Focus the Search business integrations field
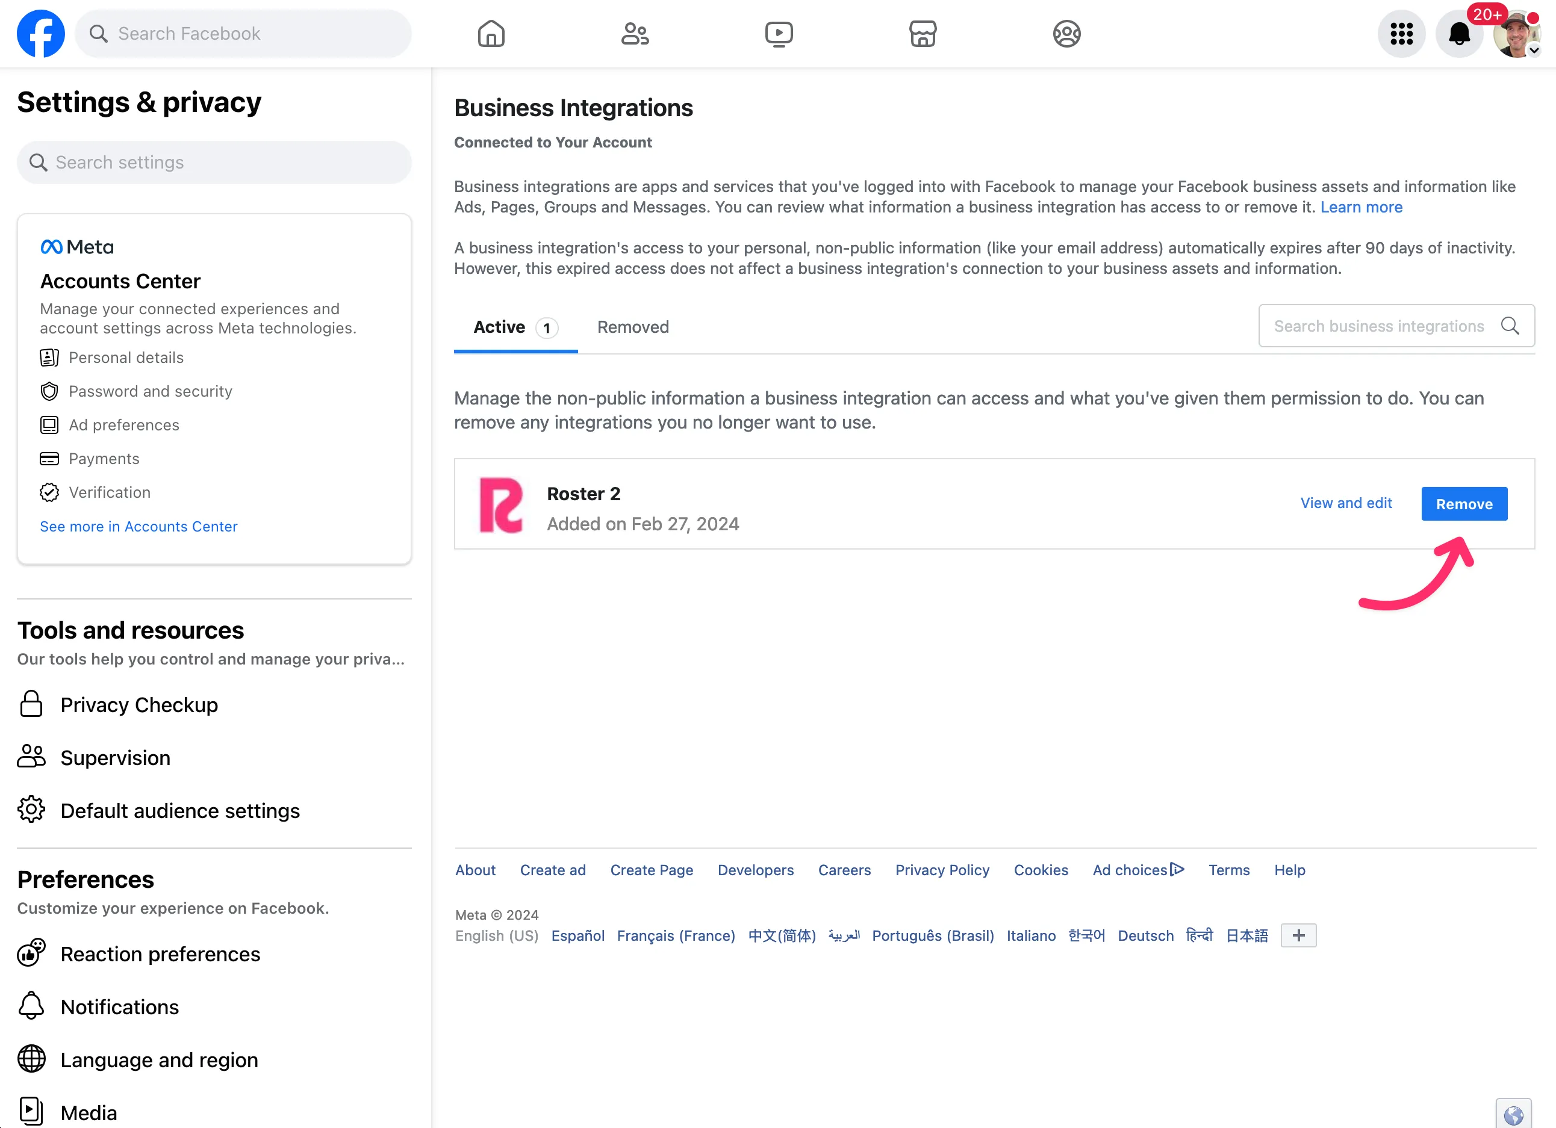Image resolution: width=1556 pixels, height=1128 pixels. point(1396,326)
